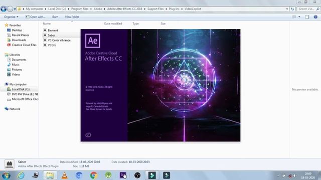Expand breadcrumb arrow after My computer
Image resolution: width=321 pixels, height=180 pixels.
point(46,9)
